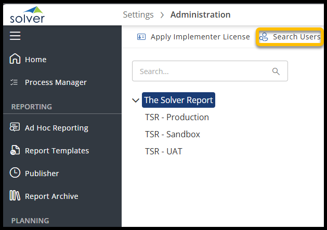Click the Publisher clock icon
Image resolution: width=327 pixels, height=230 pixels.
[15, 174]
